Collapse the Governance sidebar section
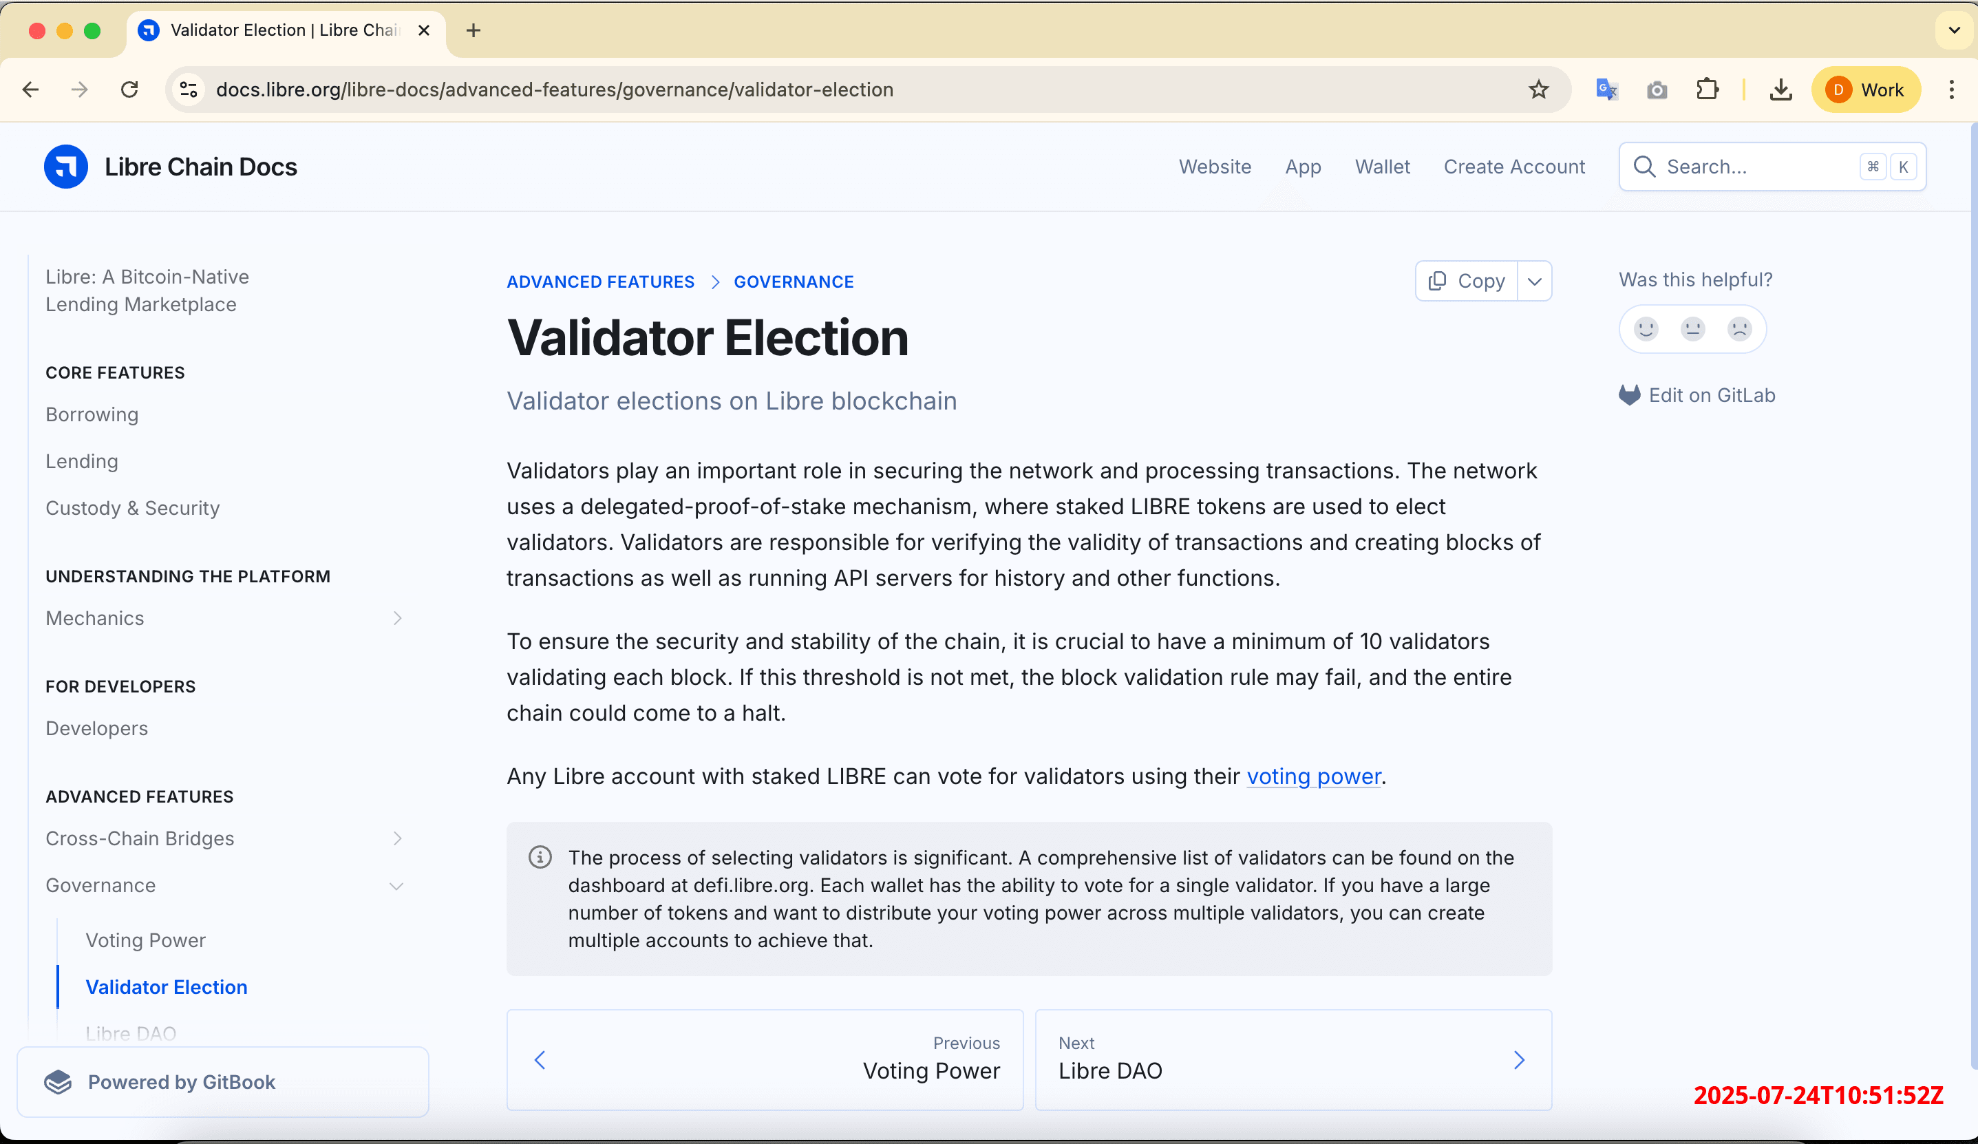Viewport: 1978px width, 1144px height. [x=396, y=885]
